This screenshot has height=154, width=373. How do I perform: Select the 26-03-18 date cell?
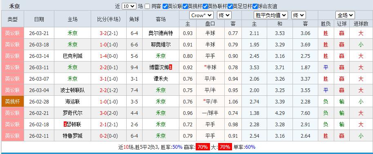point(39,44)
